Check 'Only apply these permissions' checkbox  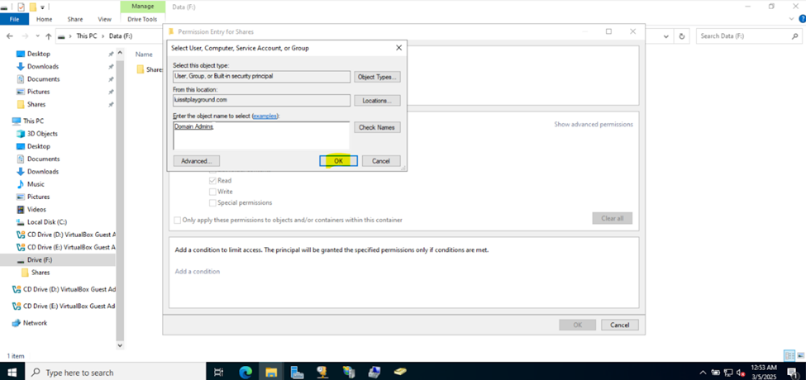tap(178, 220)
